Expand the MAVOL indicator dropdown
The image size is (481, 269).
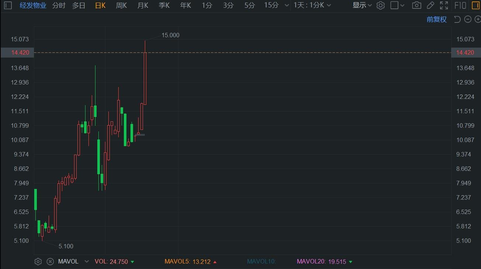[87, 262]
